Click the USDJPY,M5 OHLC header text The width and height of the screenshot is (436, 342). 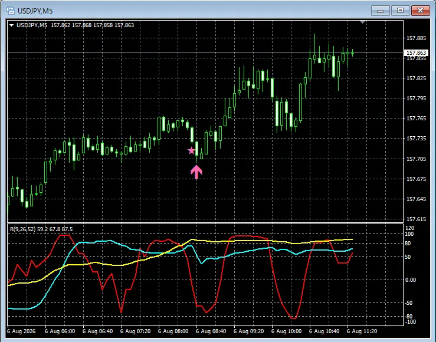click(75, 25)
